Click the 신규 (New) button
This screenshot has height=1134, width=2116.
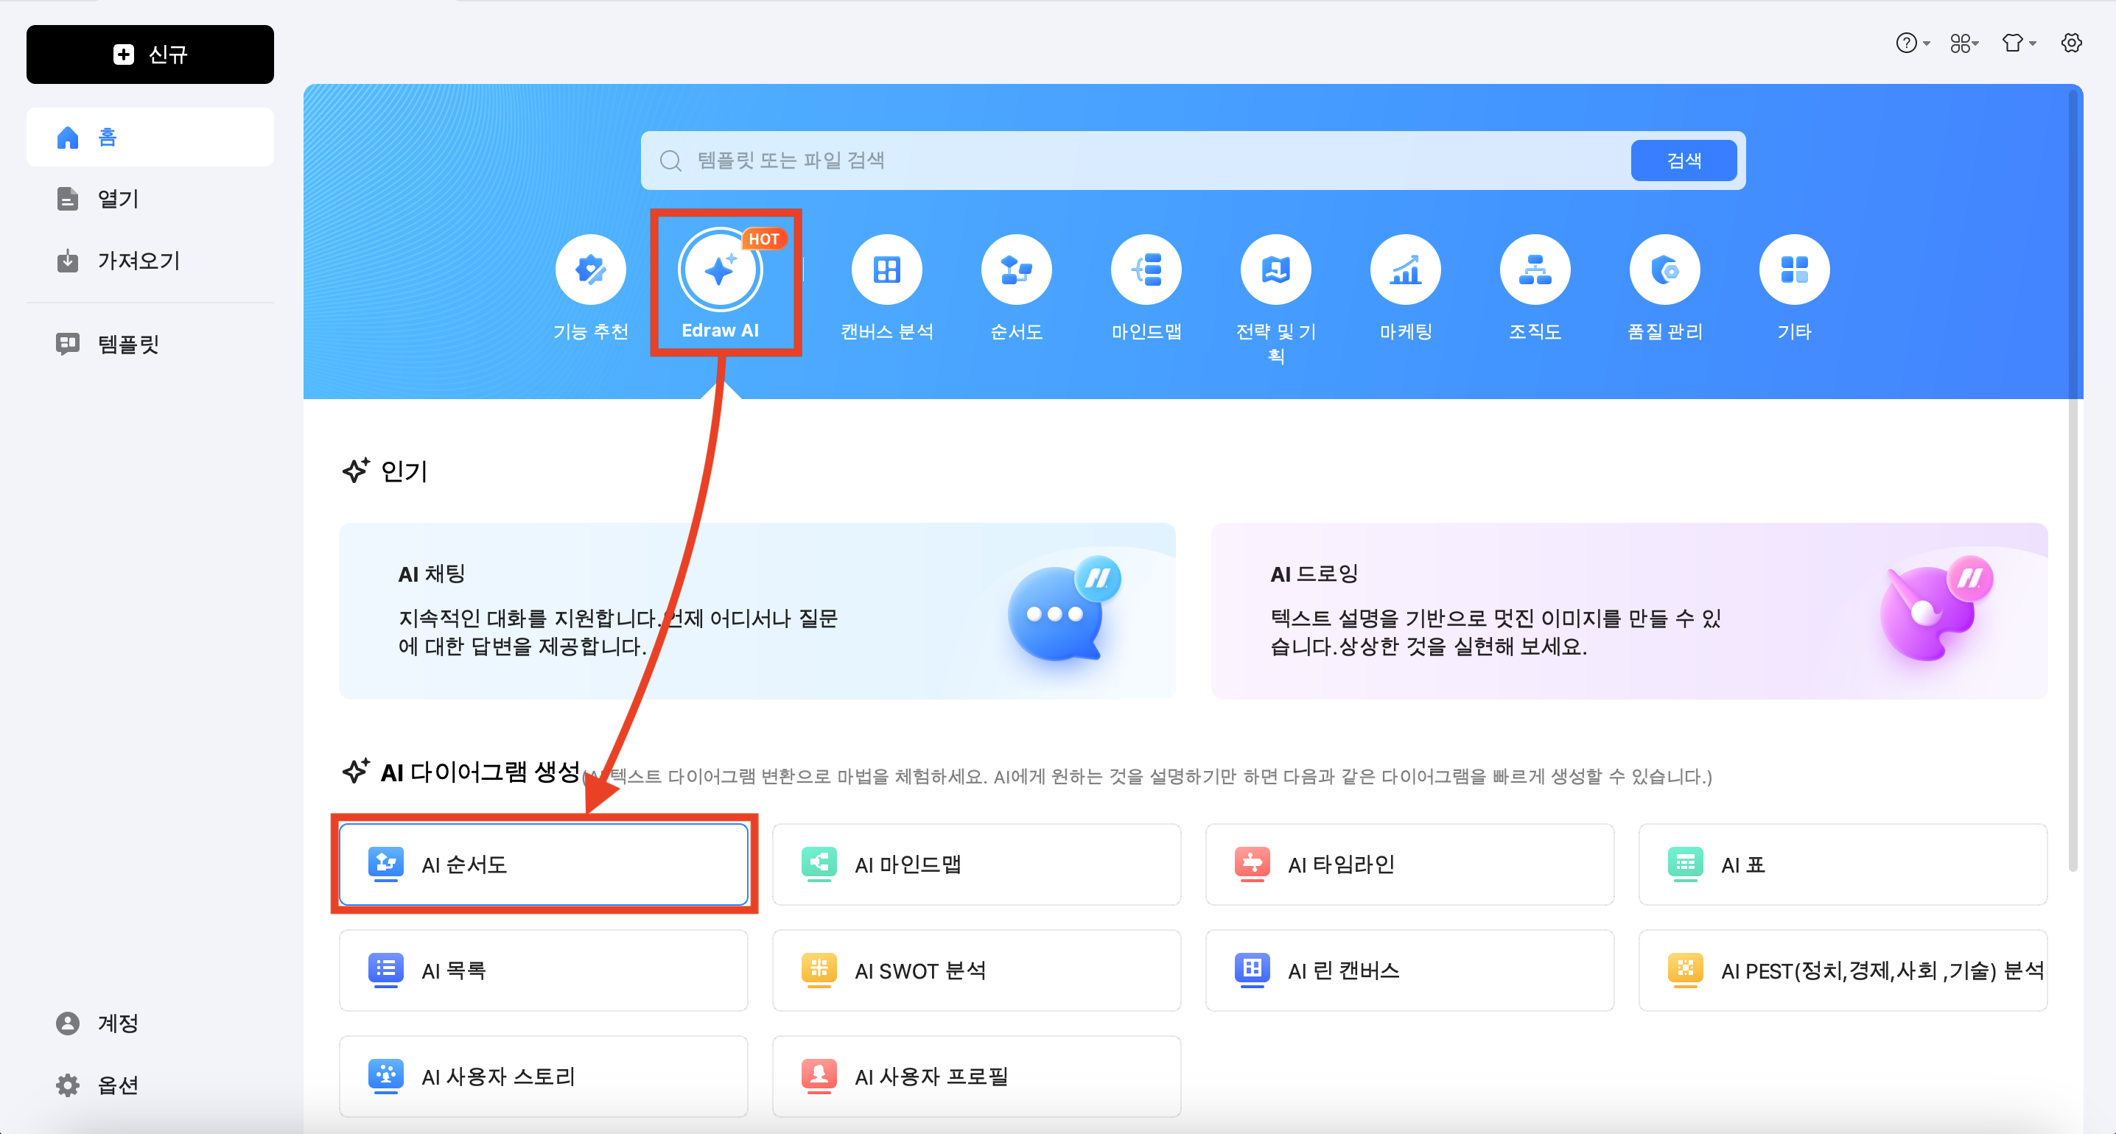pos(150,54)
